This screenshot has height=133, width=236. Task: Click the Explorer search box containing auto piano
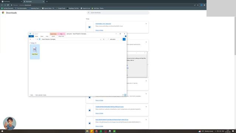[x=114, y=39]
